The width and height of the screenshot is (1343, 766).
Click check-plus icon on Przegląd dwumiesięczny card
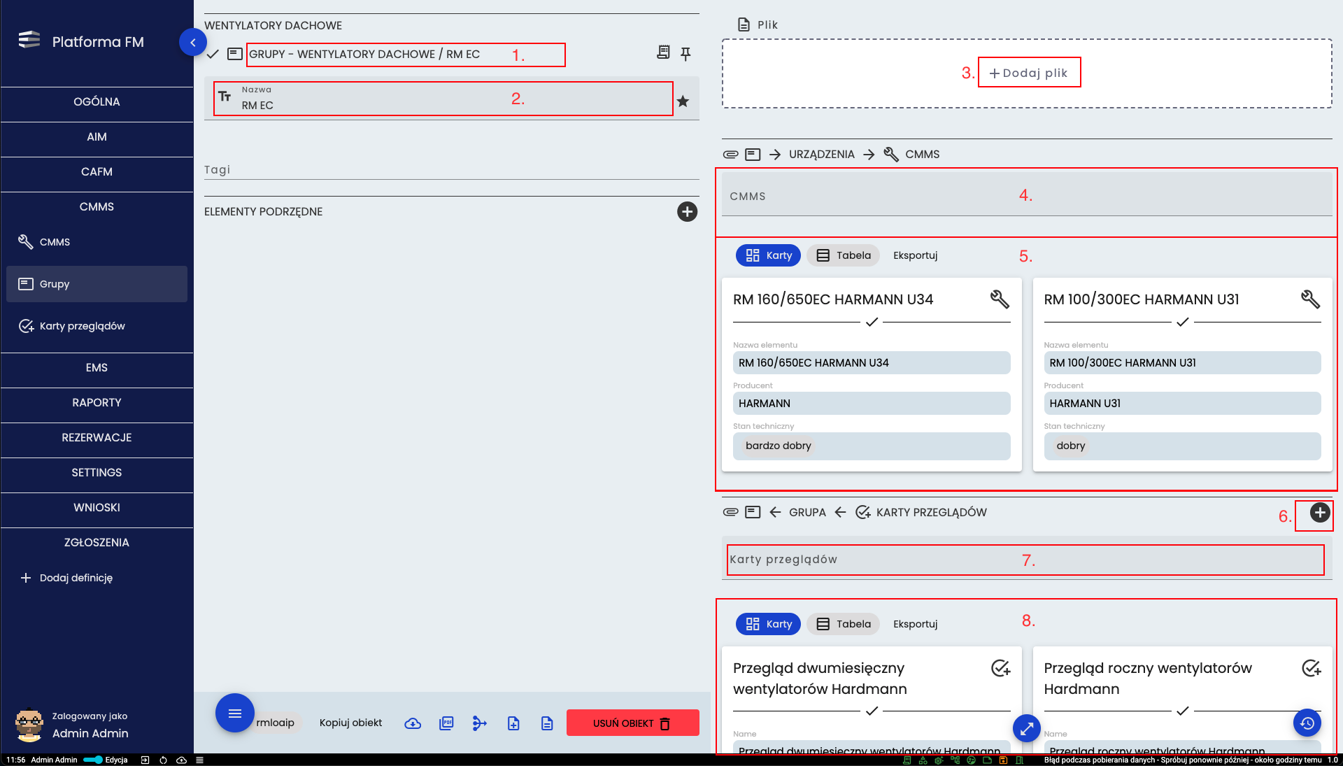click(1001, 669)
